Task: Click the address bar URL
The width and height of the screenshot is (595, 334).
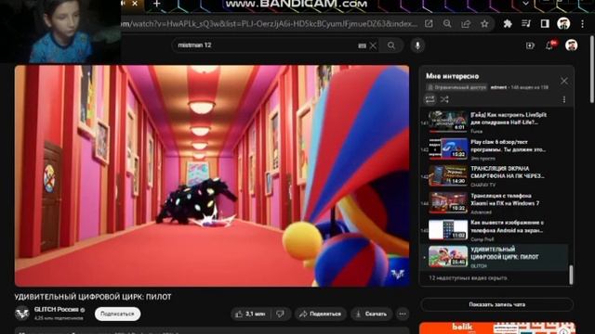Action: coord(270,24)
